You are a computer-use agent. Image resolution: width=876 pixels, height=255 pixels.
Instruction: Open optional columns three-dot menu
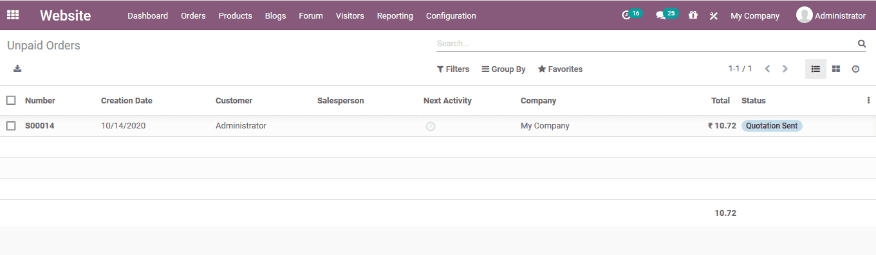(868, 100)
